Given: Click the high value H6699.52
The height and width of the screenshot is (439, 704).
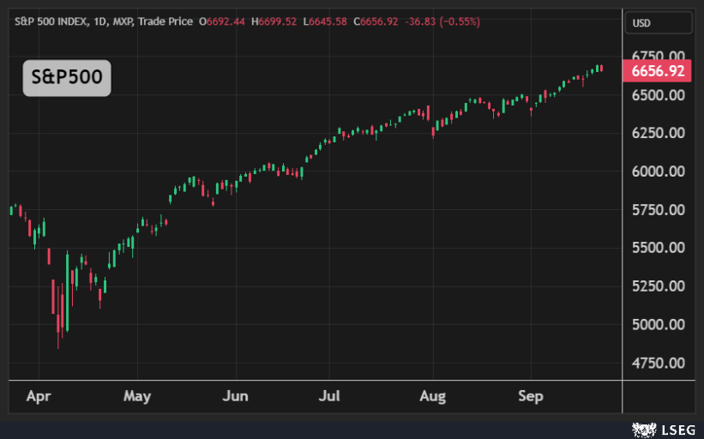Looking at the screenshot, I should (274, 21).
